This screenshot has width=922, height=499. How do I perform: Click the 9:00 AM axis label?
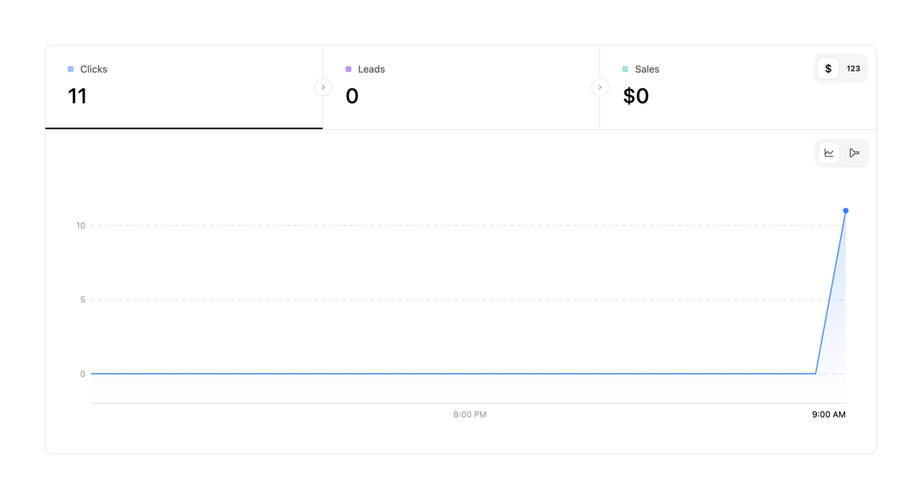coord(828,414)
